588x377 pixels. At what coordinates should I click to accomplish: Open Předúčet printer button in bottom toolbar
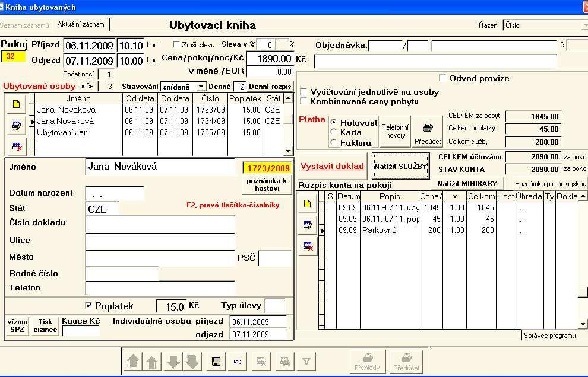pos(406,362)
